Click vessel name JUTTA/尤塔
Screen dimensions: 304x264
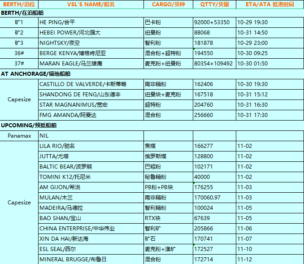click(54, 156)
